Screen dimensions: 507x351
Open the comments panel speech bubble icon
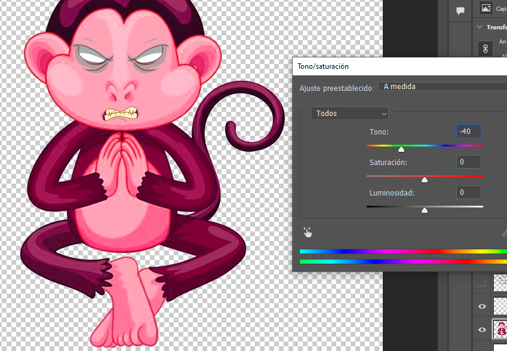460,11
